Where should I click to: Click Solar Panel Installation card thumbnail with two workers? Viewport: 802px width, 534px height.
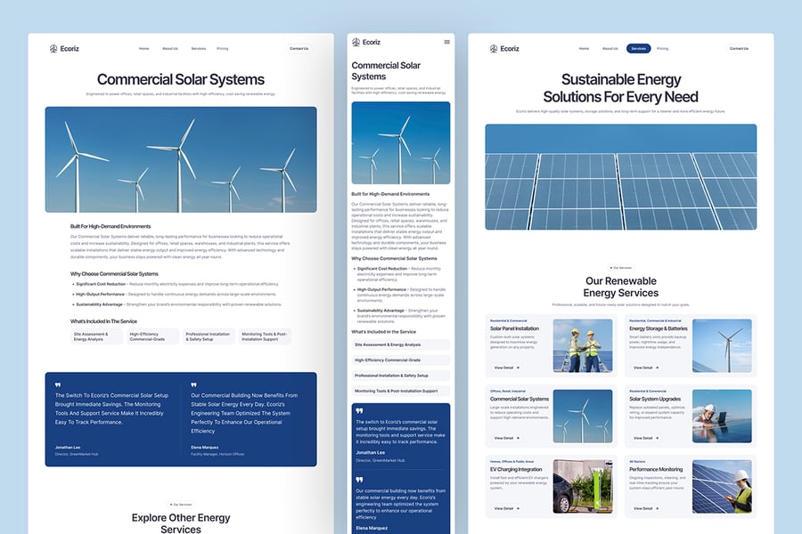[583, 345]
